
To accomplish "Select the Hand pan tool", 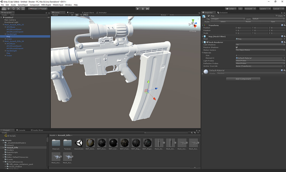I will pyautogui.click(x=4, y=9).
